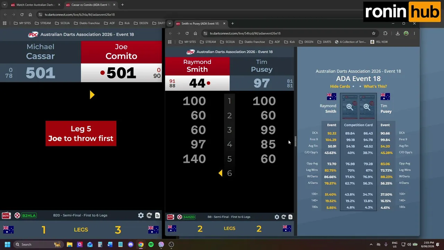Refresh the Cassar vs Comito scoreboard
The width and height of the screenshot is (444, 250).
point(149,215)
